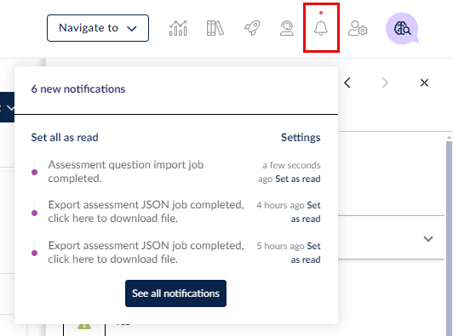Image resolution: width=453 pixels, height=336 pixels.
Task: Close the side panel with X
Action: click(424, 83)
